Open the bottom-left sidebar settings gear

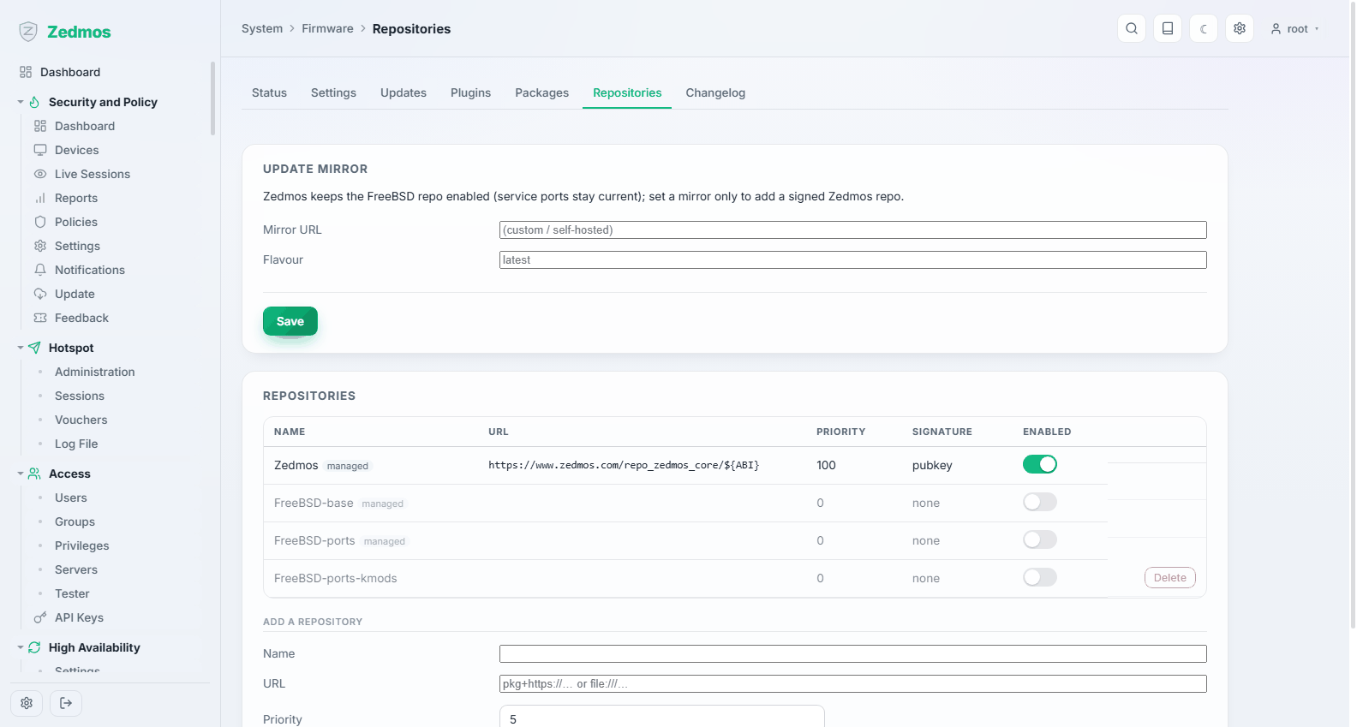point(27,703)
